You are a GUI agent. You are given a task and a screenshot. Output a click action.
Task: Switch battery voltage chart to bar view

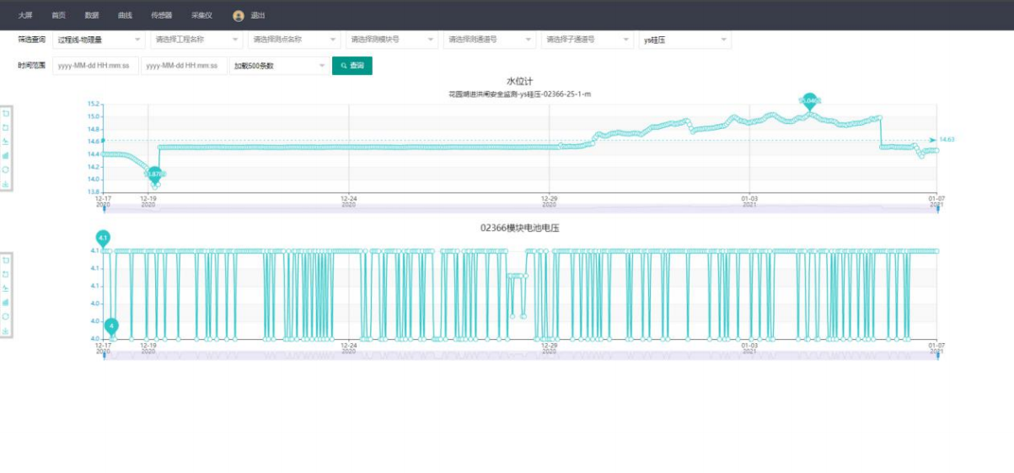[x=6, y=302]
